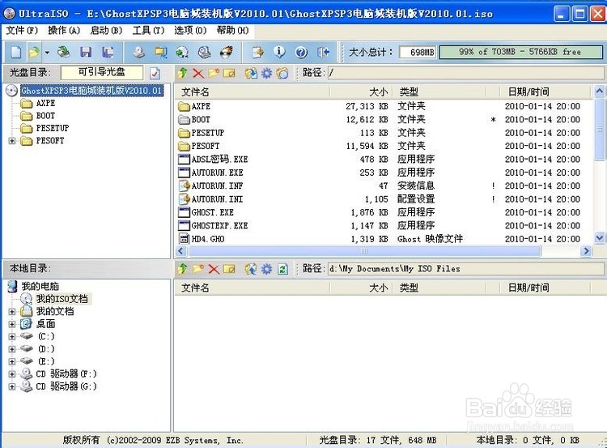Click red X Delete in image toolbar
This screenshot has height=448, width=607.
(x=198, y=73)
